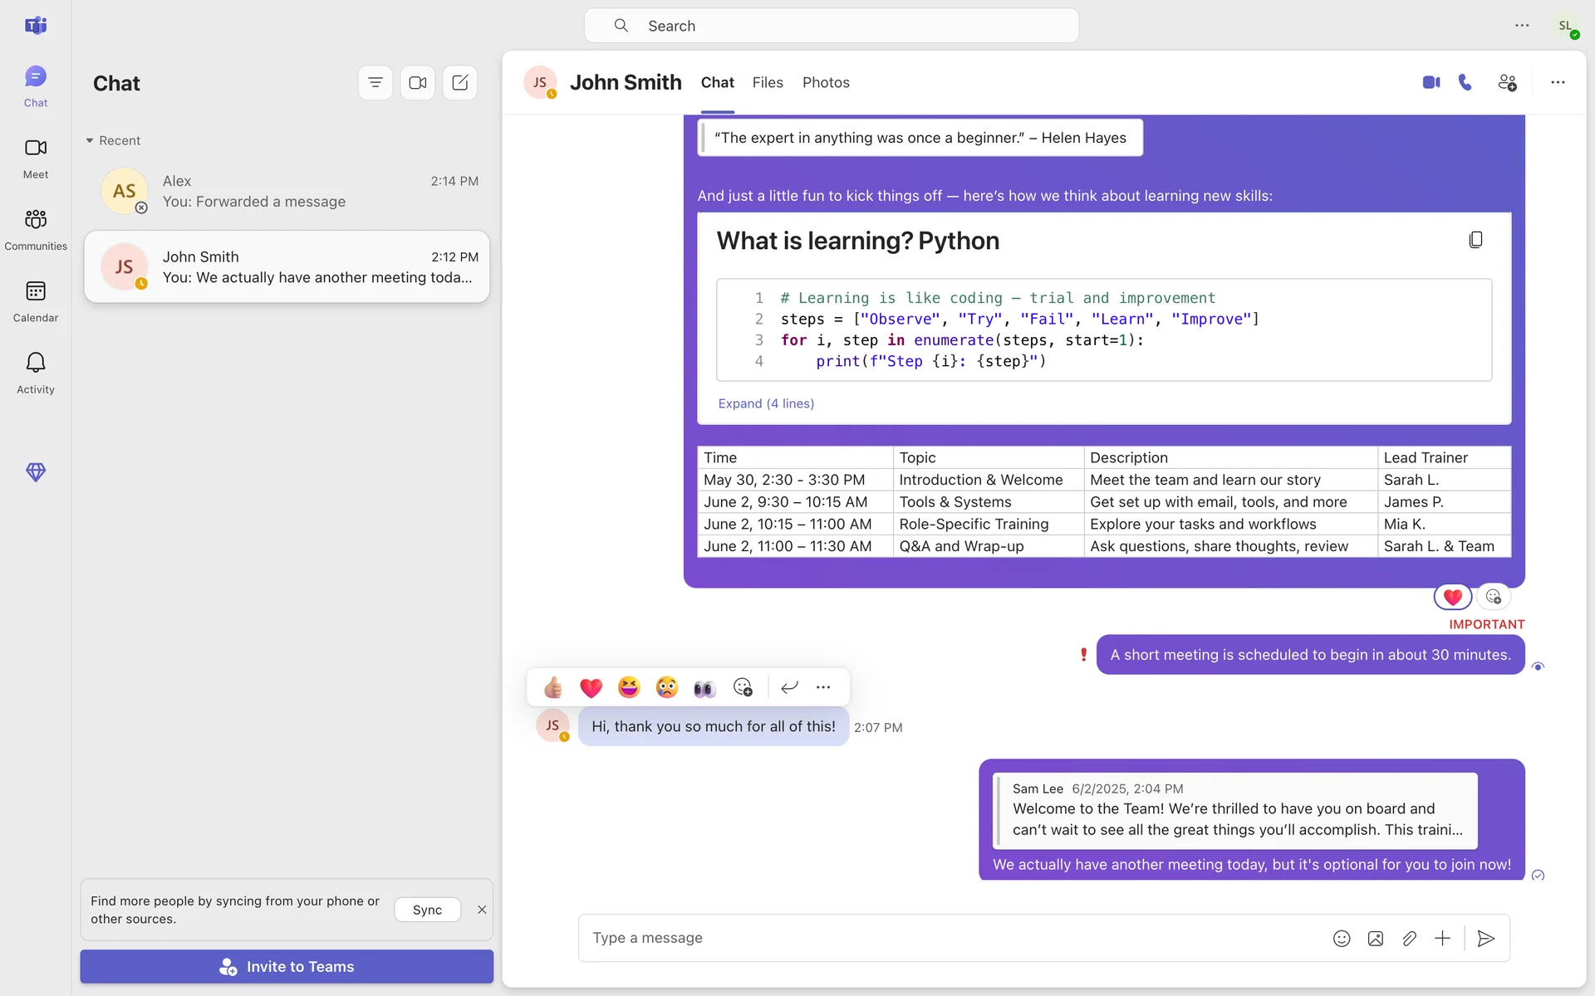Viewport: 1595px width, 996px height.
Task: Switch to the Files tab
Action: [x=768, y=82]
